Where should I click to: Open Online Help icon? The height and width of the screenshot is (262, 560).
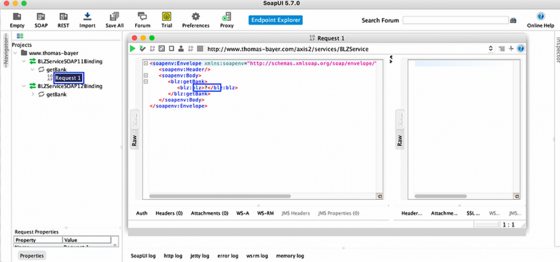[x=541, y=20]
